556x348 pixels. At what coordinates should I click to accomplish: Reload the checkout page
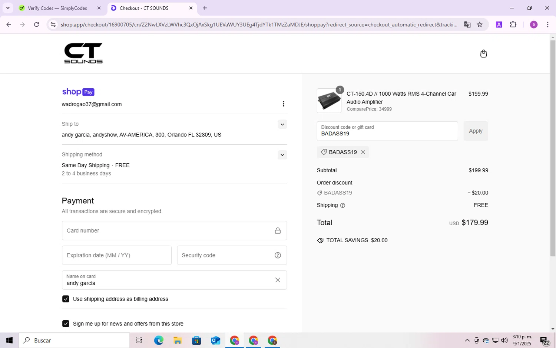click(36, 24)
